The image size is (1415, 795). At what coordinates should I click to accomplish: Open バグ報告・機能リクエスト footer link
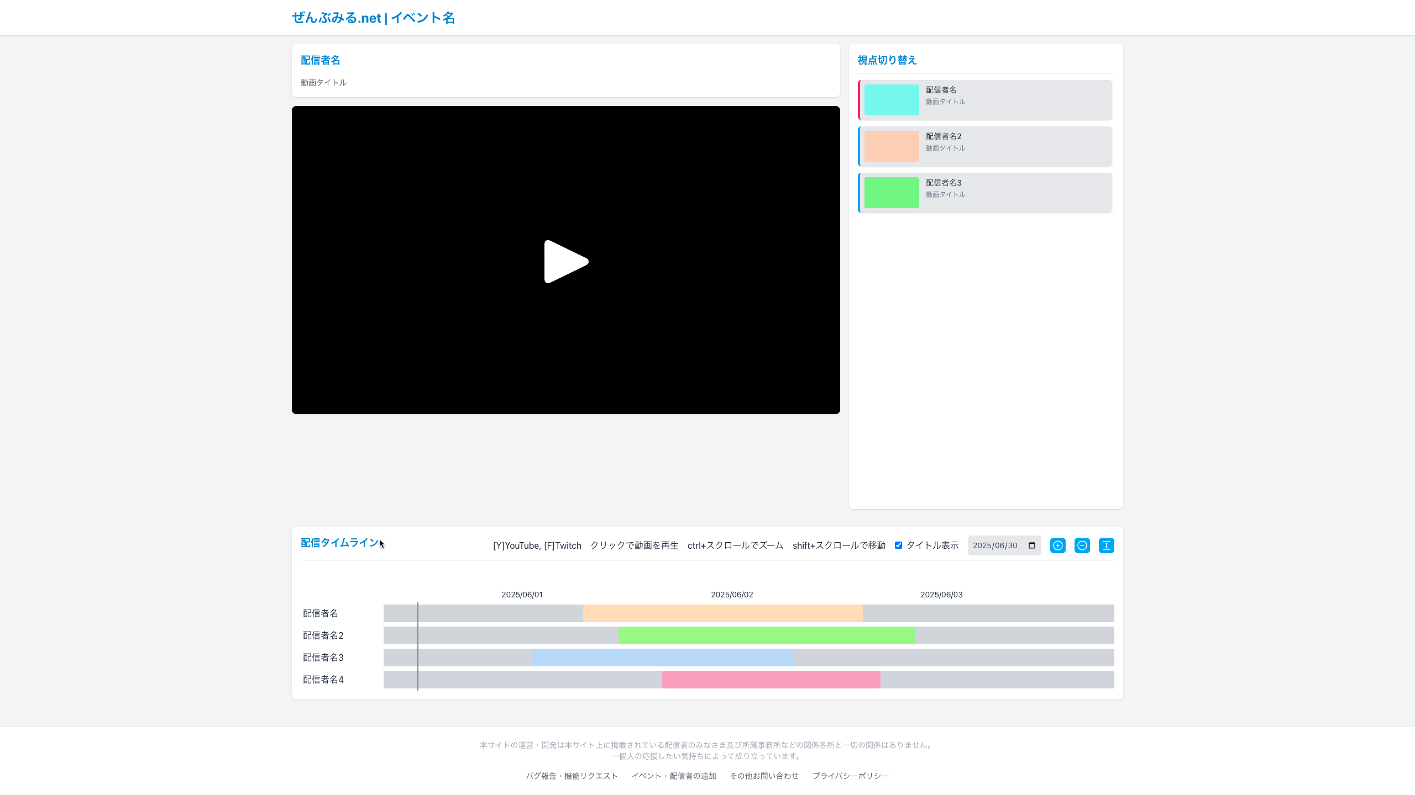pyautogui.click(x=572, y=776)
